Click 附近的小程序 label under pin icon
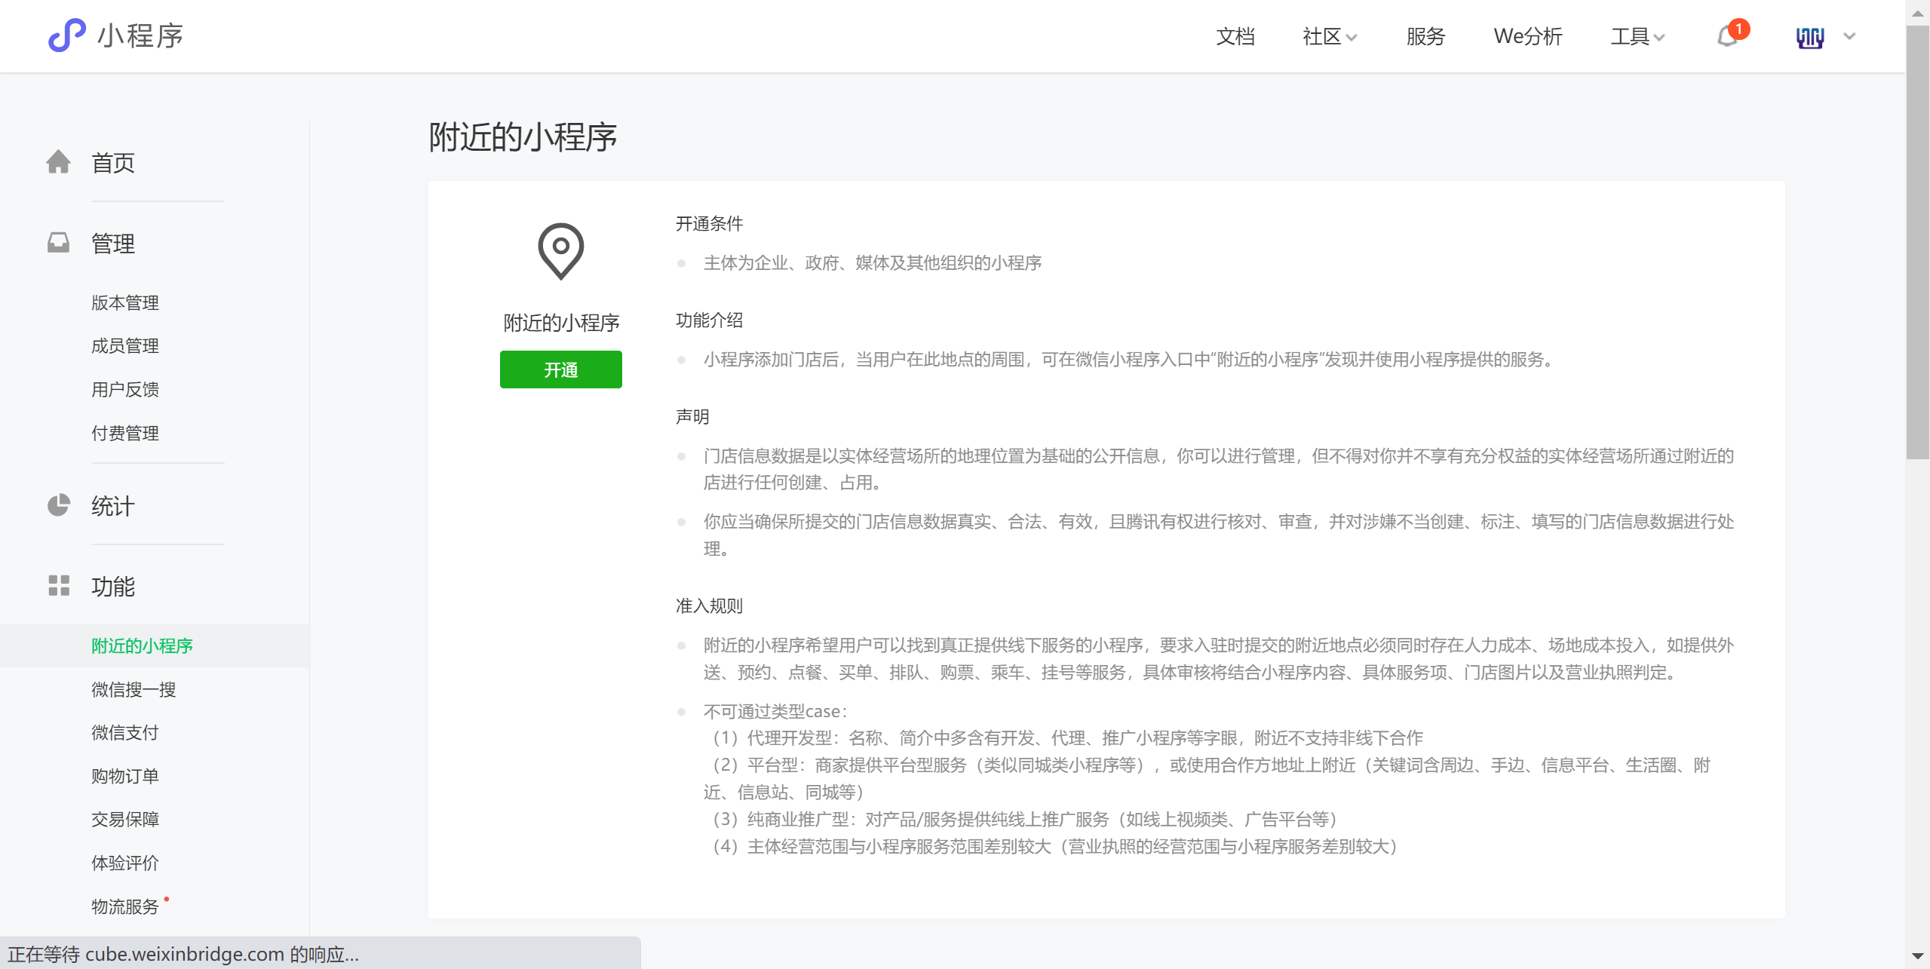This screenshot has width=1930, height=969. 561,323
